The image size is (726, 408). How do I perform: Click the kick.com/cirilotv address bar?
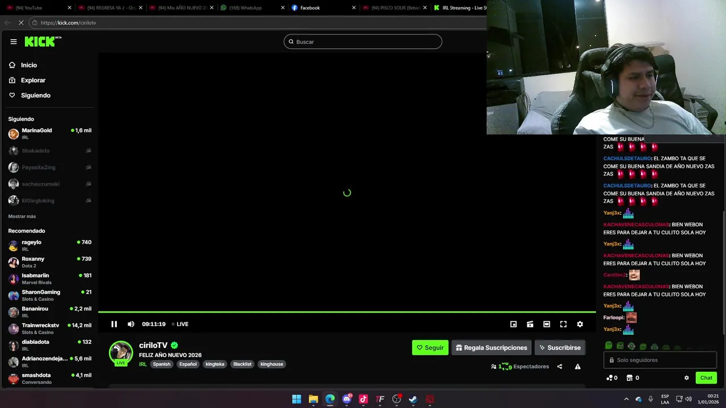click(x=258, y=23)
